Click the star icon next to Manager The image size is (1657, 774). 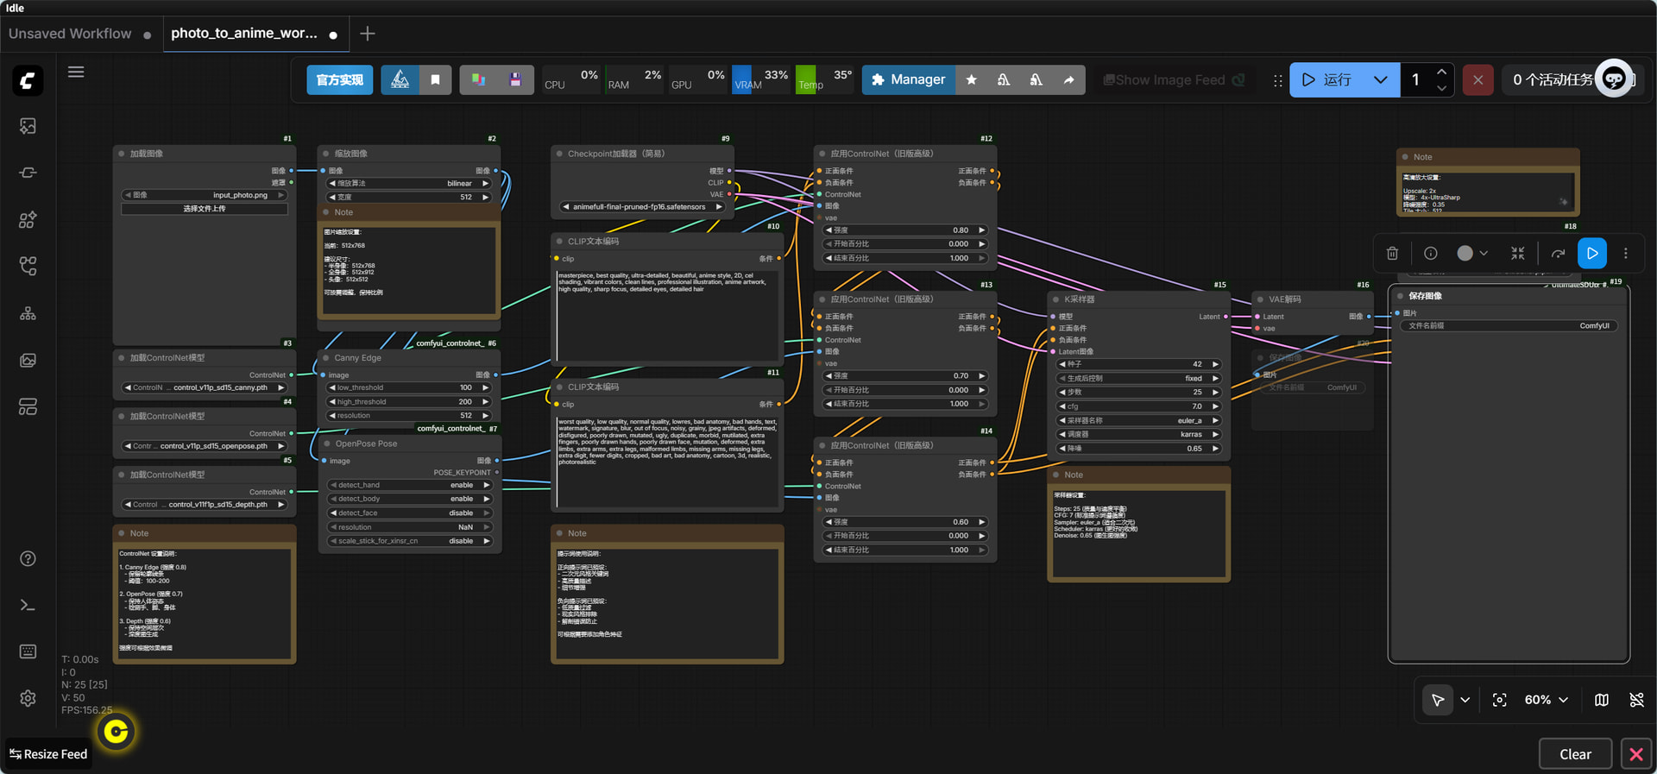(972, 79)
